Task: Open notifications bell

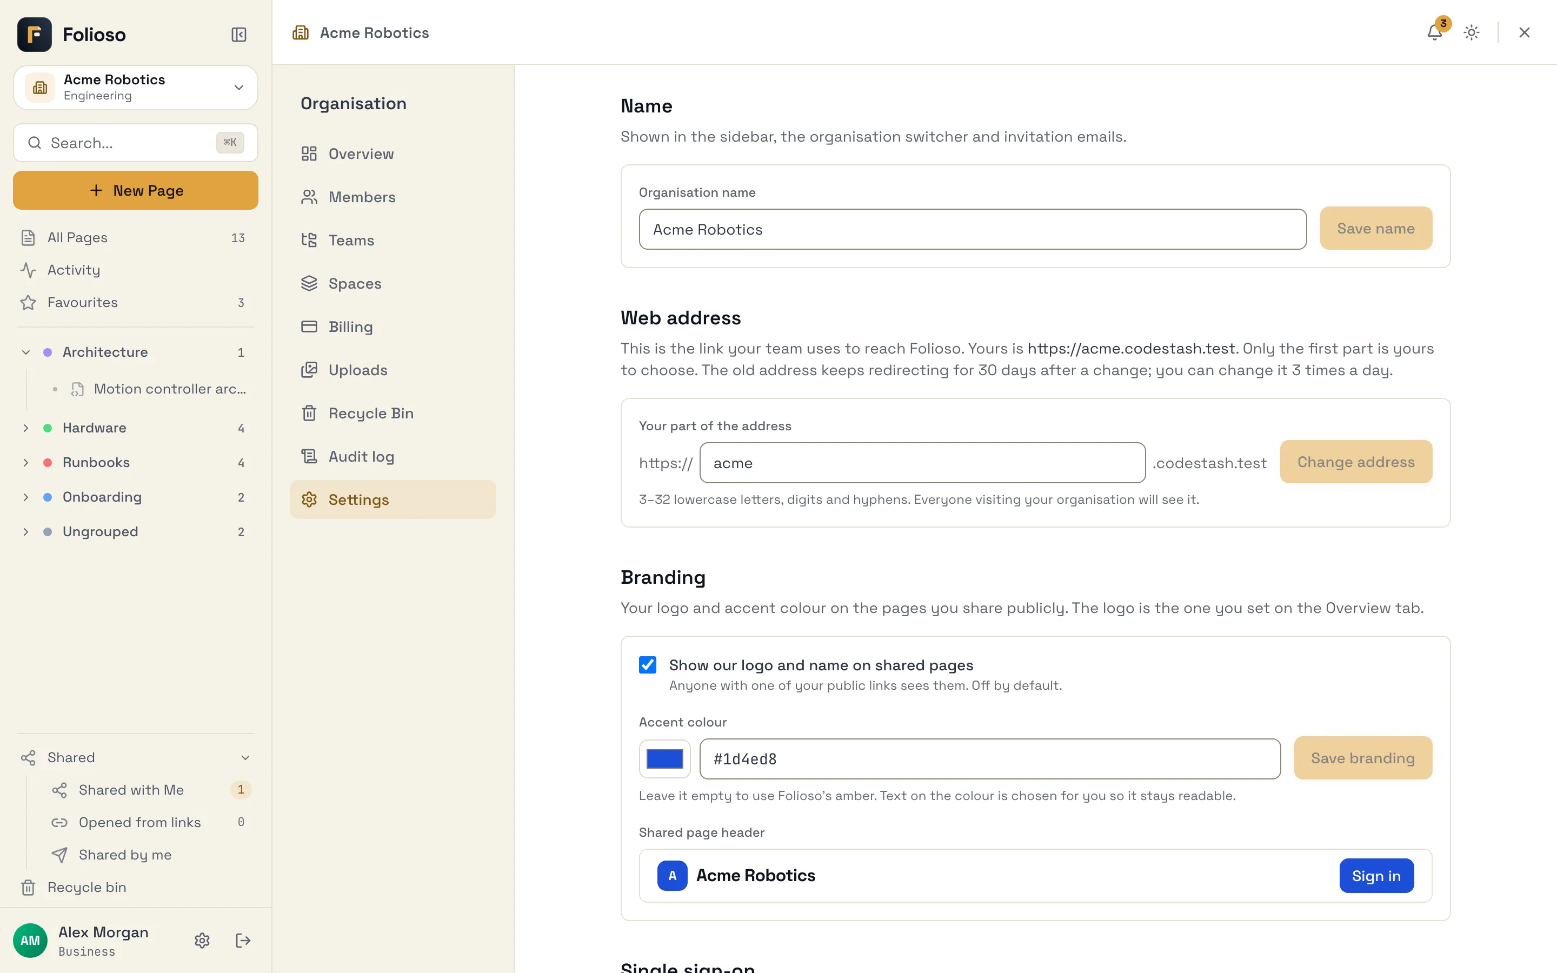Action: click(x=1434, y=32)
